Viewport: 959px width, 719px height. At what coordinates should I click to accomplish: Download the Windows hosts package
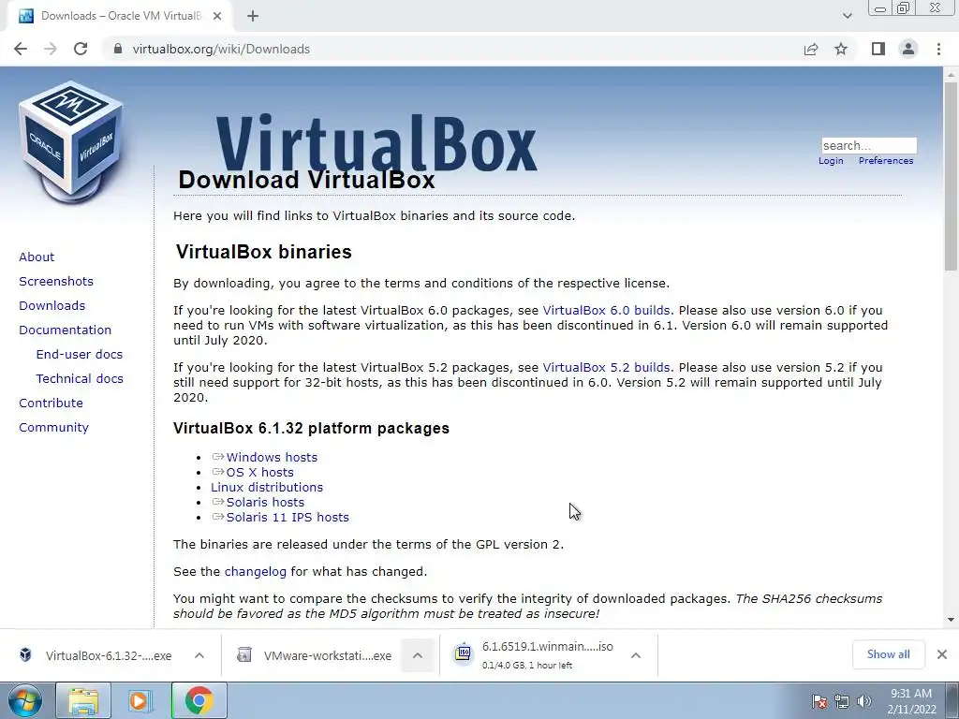pyautogui.click(x=272, y=457)
